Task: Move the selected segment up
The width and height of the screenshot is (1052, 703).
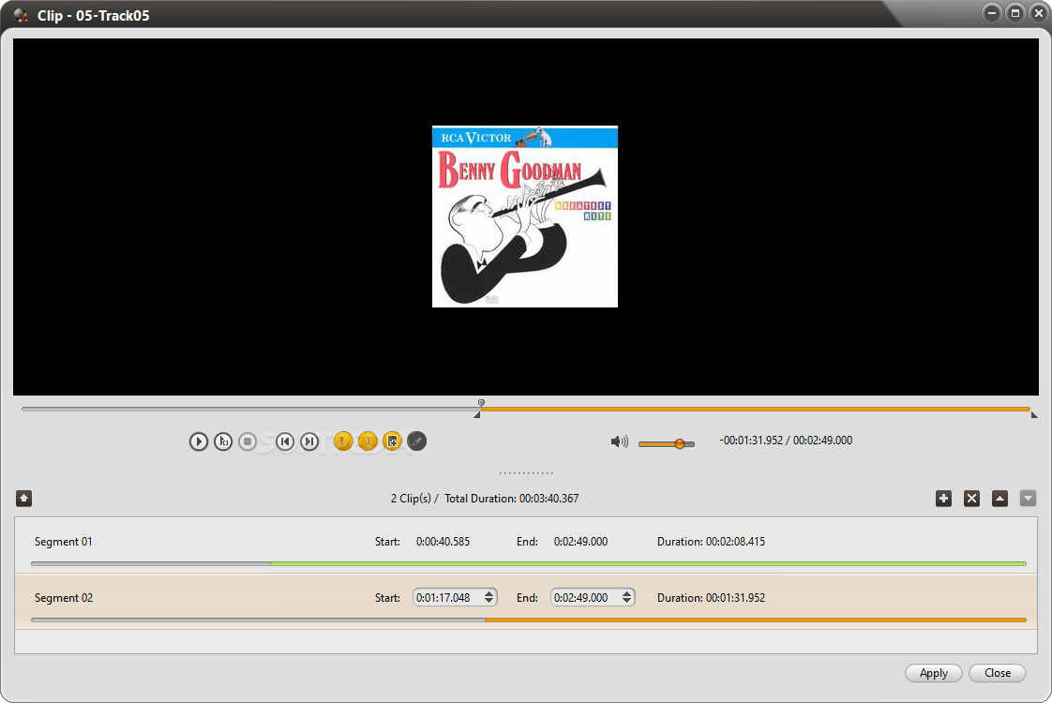Action: [x=999, y=499]
